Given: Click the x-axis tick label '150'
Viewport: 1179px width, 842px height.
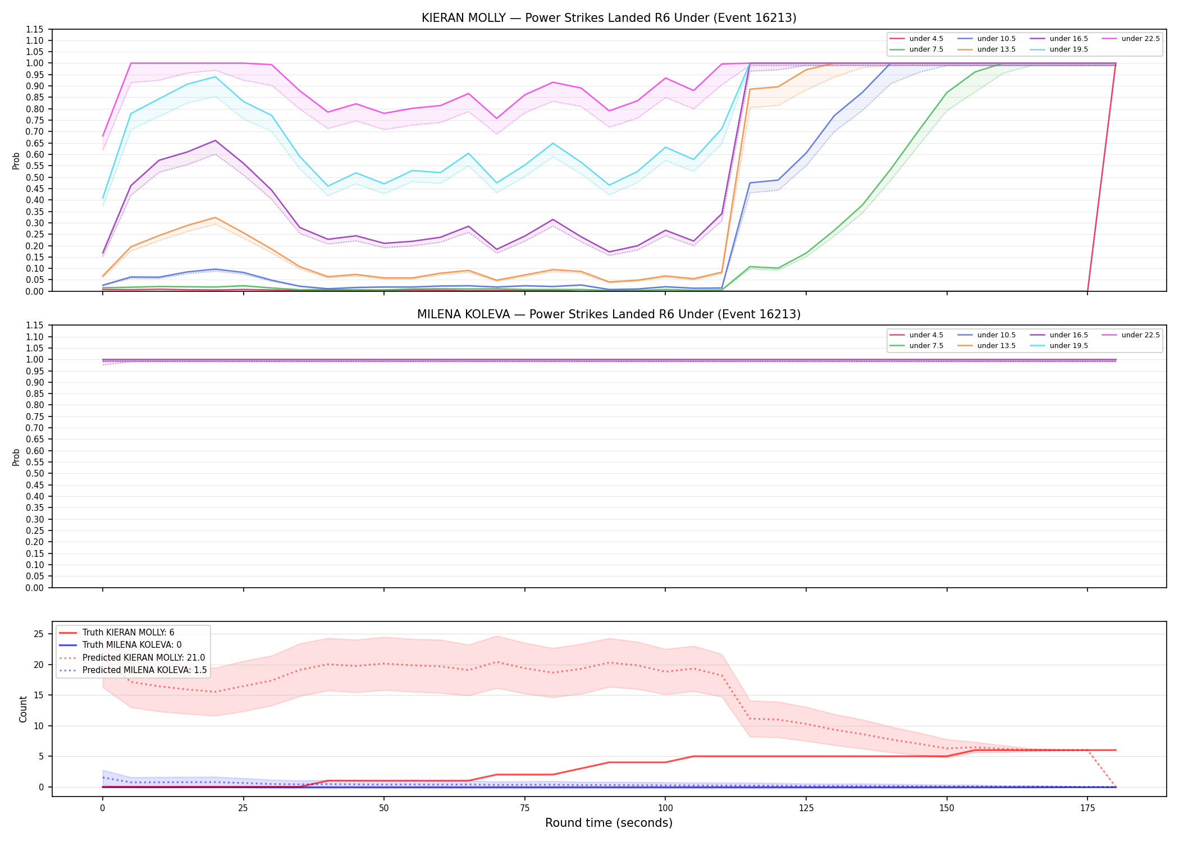Looking at the screenshot, I should point(947,808).
